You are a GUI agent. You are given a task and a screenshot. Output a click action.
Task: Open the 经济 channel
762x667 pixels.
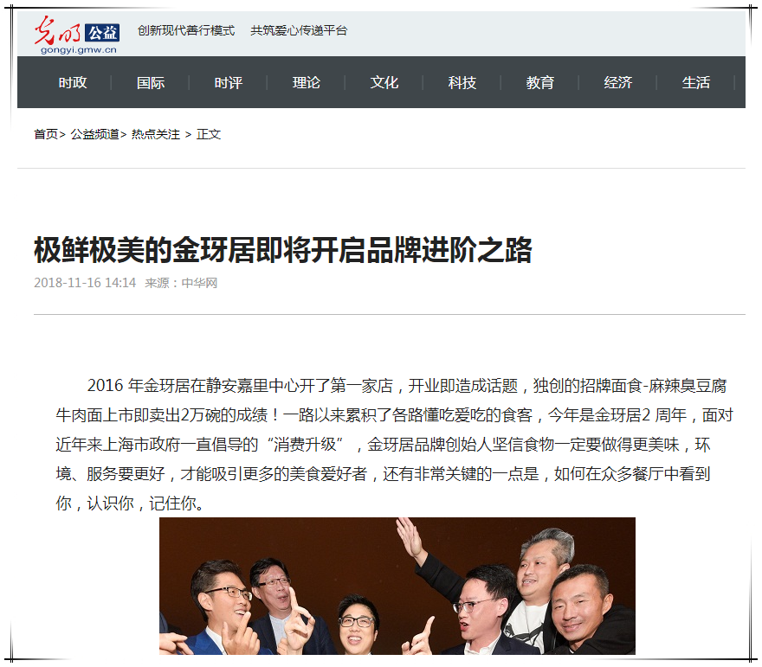(x=618, y=82)
